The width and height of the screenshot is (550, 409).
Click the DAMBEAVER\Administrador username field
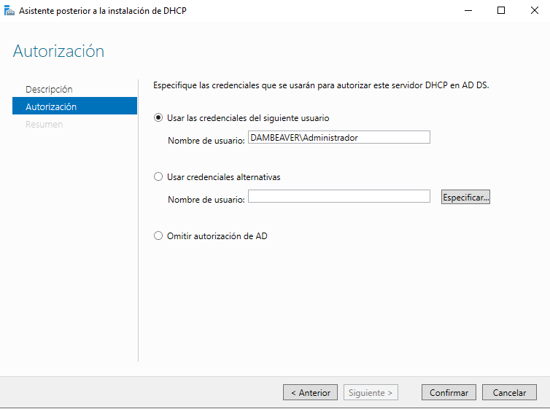click(339, 137)
